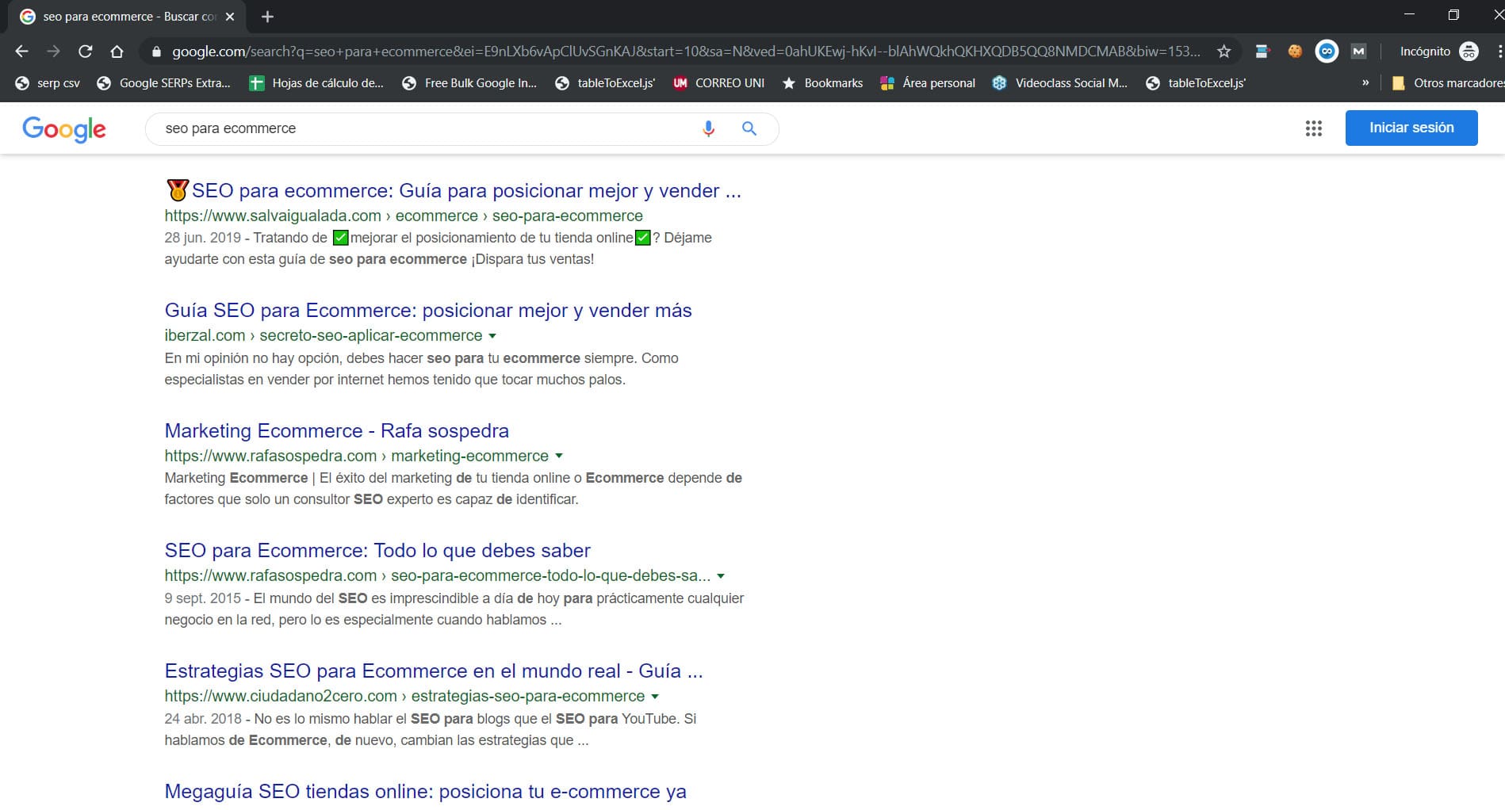Close the 'seo para ecommerce' tab
The height and width of the screenshot is (810, 1505).
coord(230,17)
